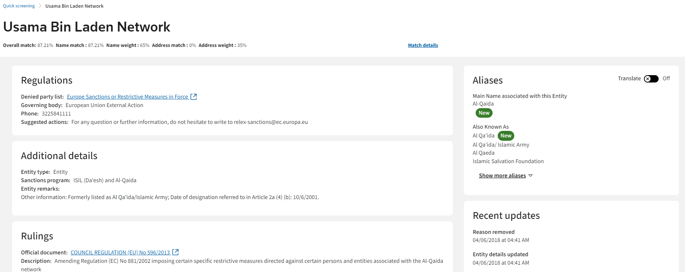
Task: Open external link icon beside Europe Sanctions list
Action: [x=194, y=97]
